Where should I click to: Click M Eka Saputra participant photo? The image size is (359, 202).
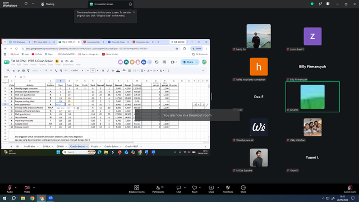click(259, 158)
